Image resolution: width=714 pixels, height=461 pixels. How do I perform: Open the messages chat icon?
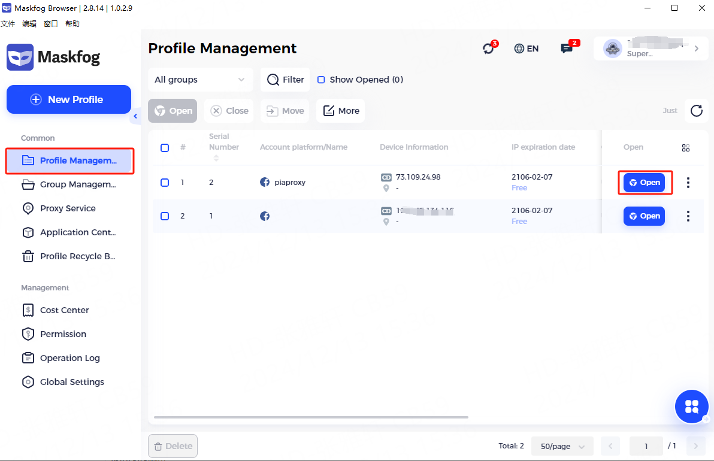click(567, 48)
